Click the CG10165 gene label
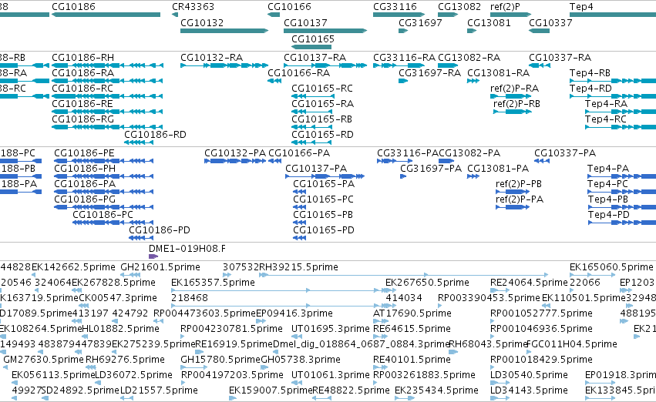Screen dimensions: 656x402 point(313,39)
